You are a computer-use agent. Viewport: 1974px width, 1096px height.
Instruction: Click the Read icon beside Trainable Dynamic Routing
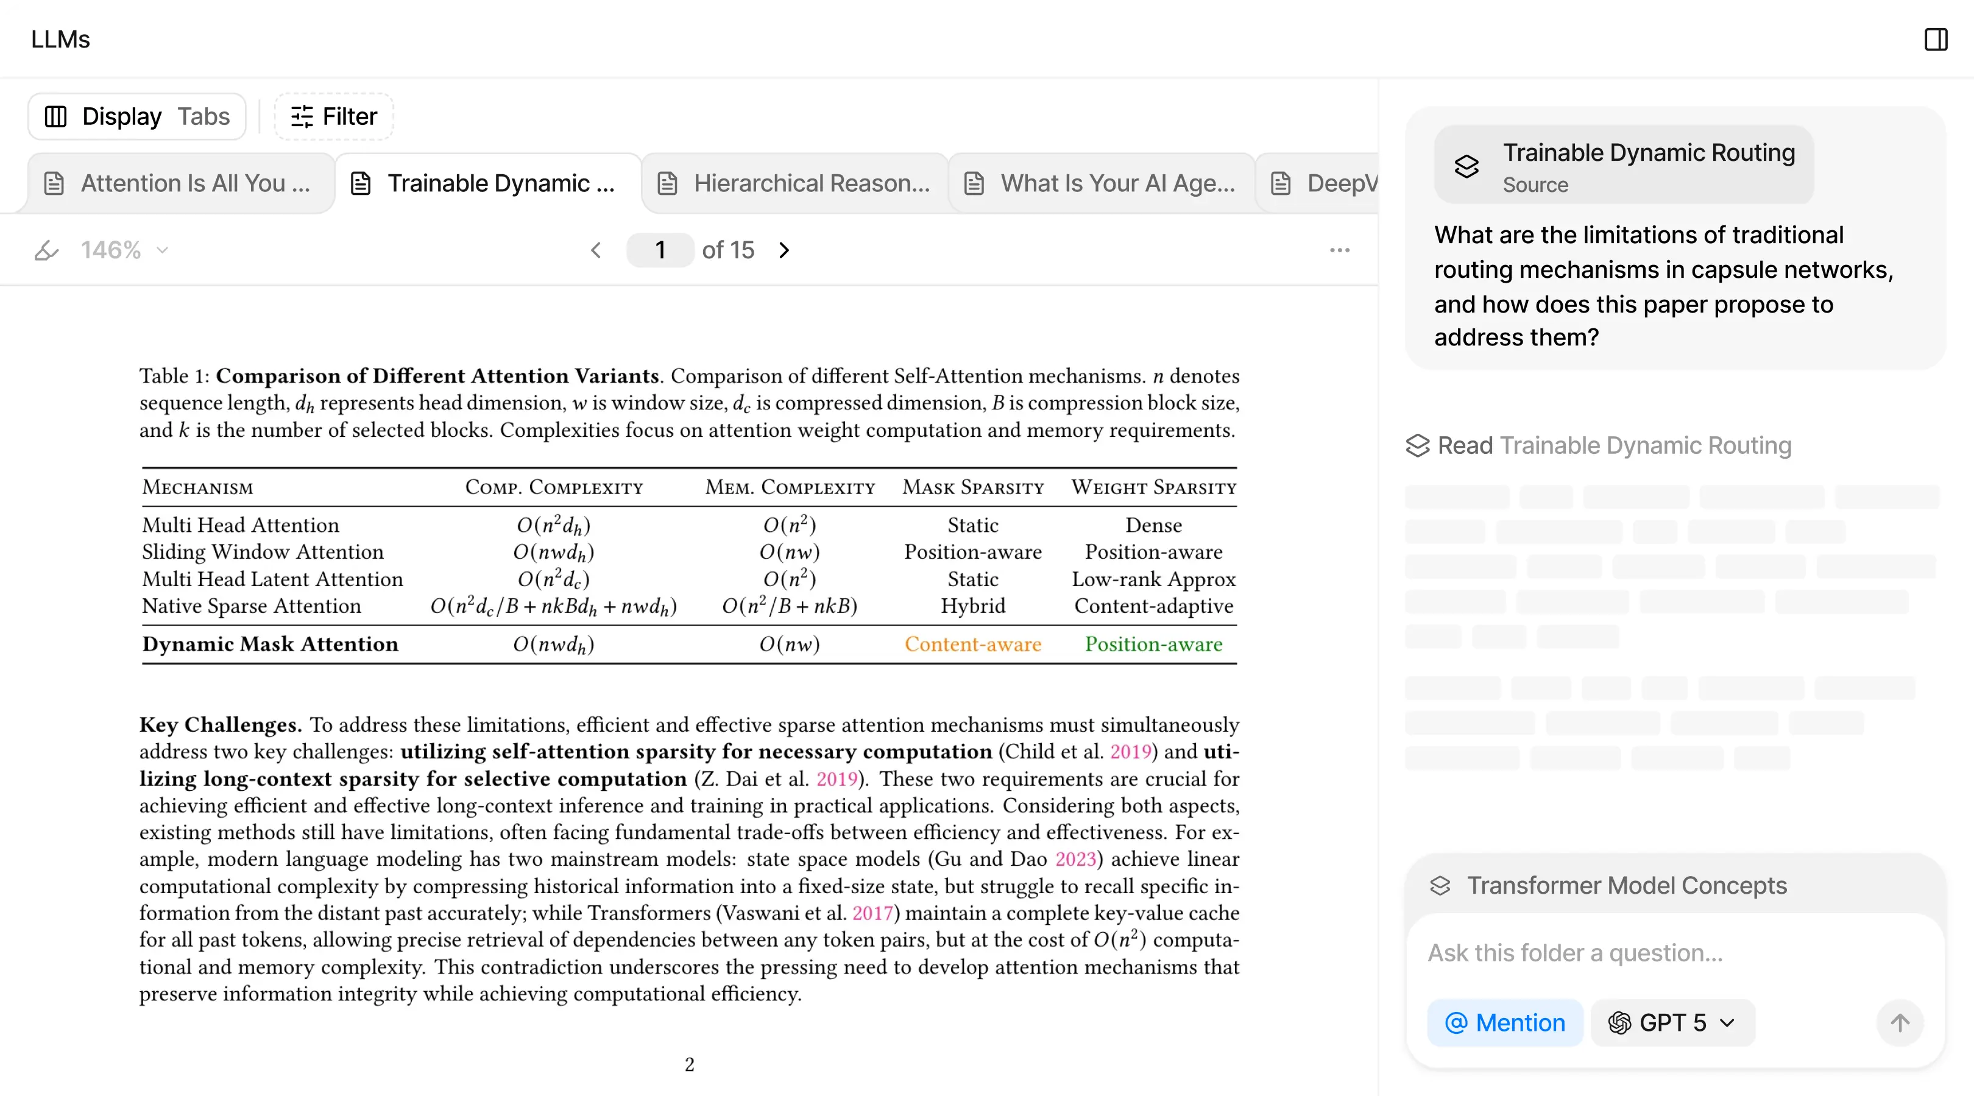[1418, 445]
